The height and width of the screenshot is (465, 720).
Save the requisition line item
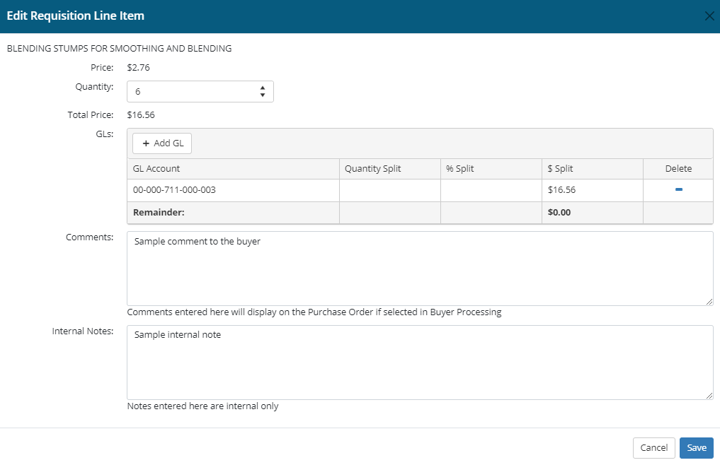tap(696, 447)
